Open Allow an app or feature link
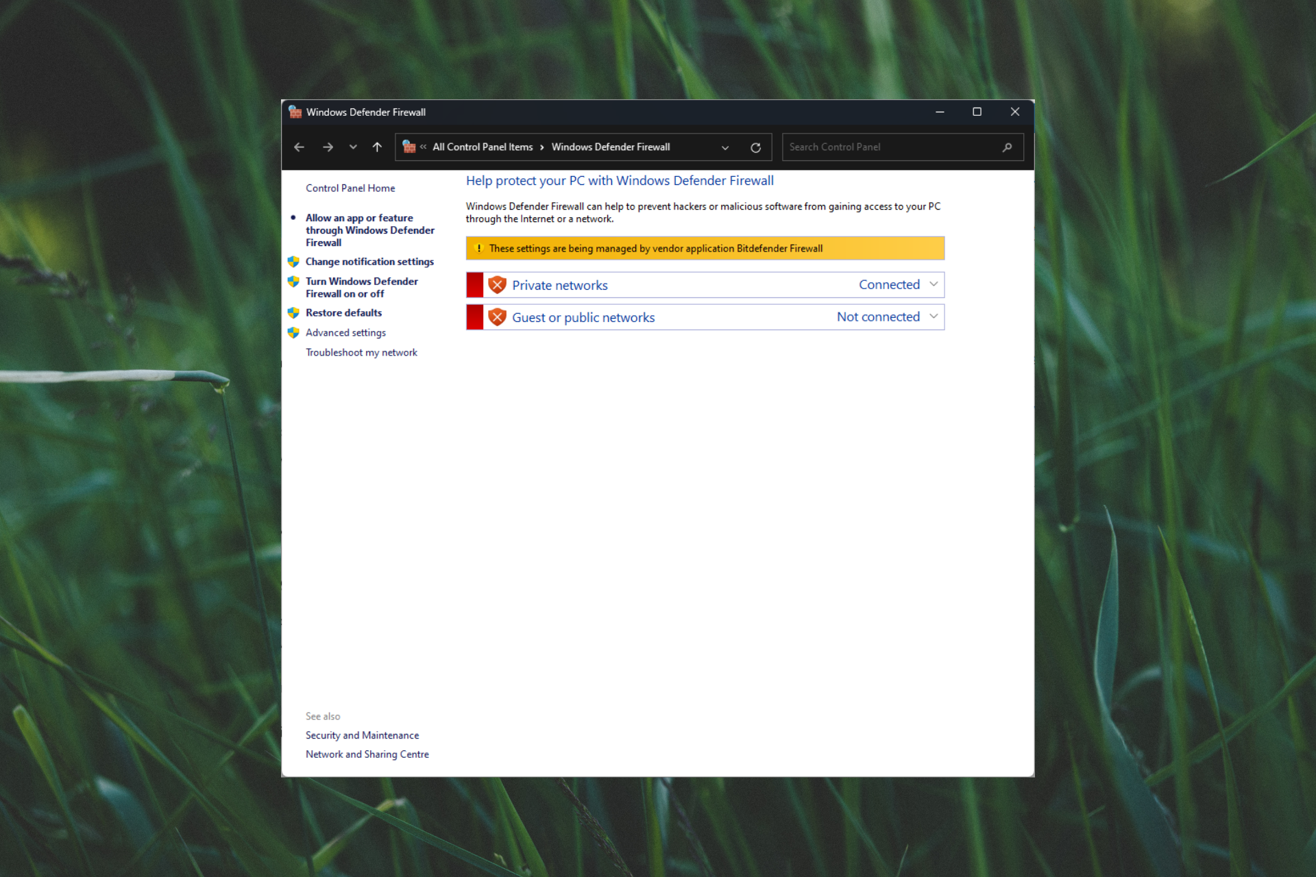Image resolution: width=1316 pixels, height=877 pixels. (x=369, y=230)
